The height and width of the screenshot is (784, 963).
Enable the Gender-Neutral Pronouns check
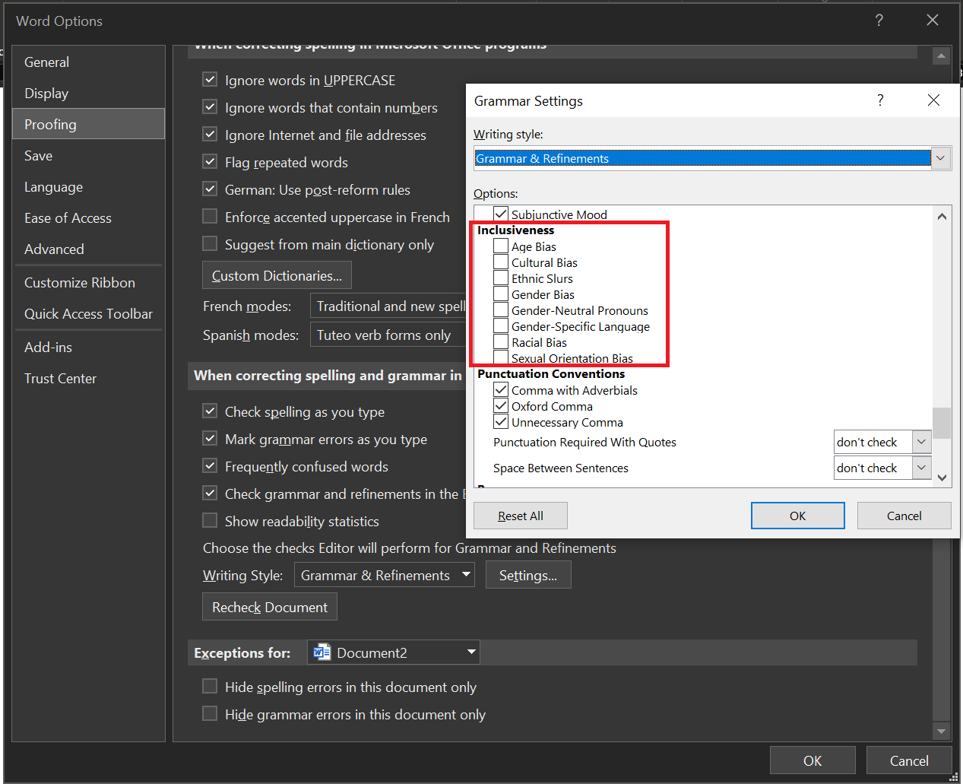pos(501,310)
